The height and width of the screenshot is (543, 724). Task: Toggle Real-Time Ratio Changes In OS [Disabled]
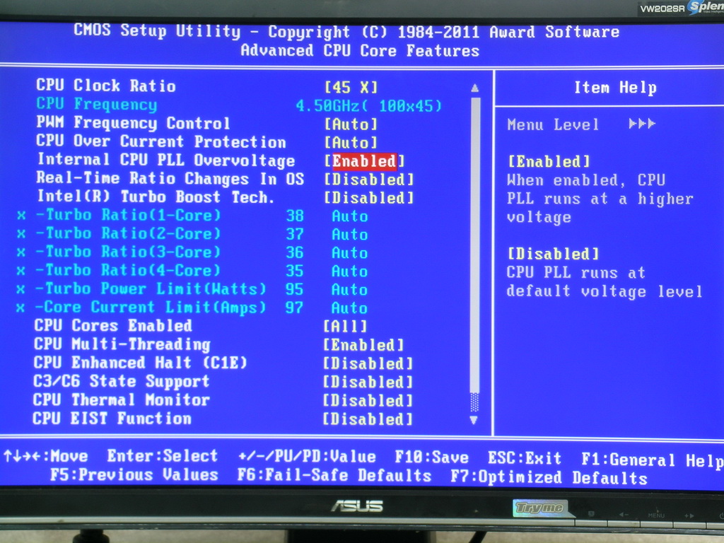click(369, 179)
